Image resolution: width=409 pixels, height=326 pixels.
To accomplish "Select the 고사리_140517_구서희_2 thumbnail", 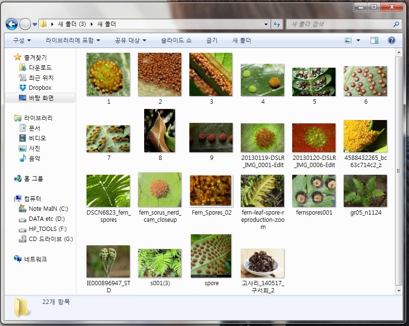I will tap(262, 263).
